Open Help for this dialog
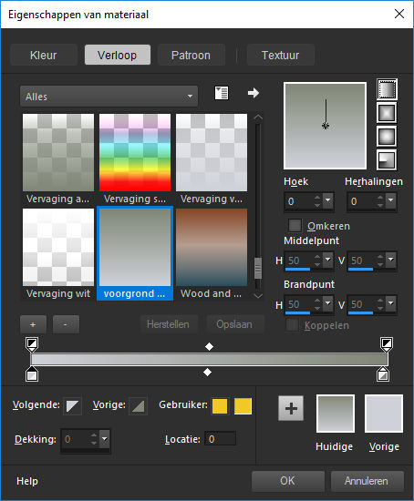Screen dimensions: 414x501 pyautogui.click(x=27, y=481)
